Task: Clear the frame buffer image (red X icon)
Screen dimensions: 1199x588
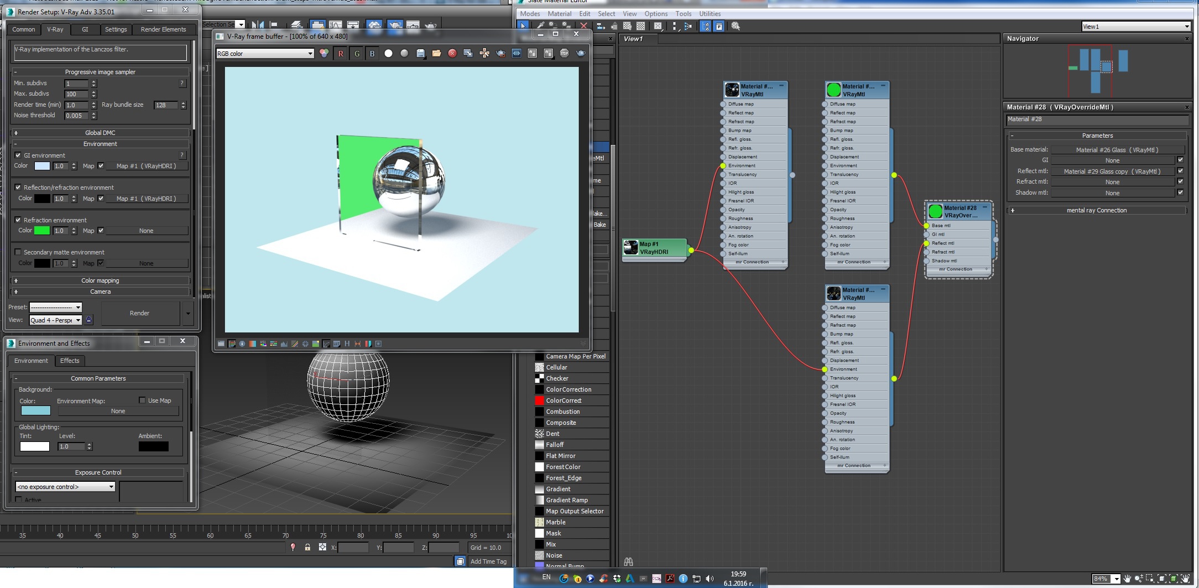Action: [452, 54]
